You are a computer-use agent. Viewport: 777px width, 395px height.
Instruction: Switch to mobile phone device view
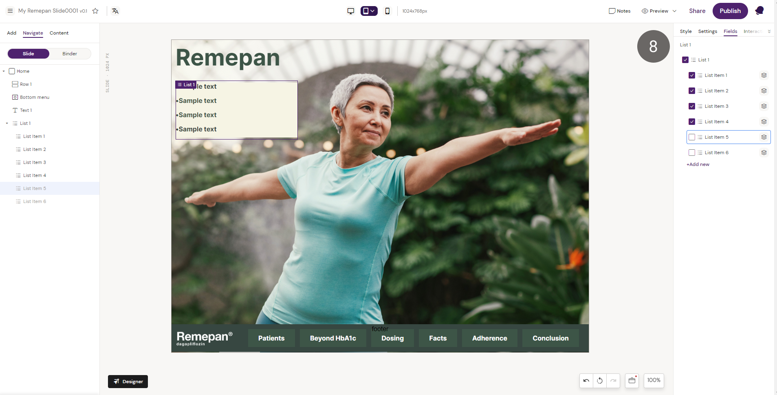click(387, 11)
